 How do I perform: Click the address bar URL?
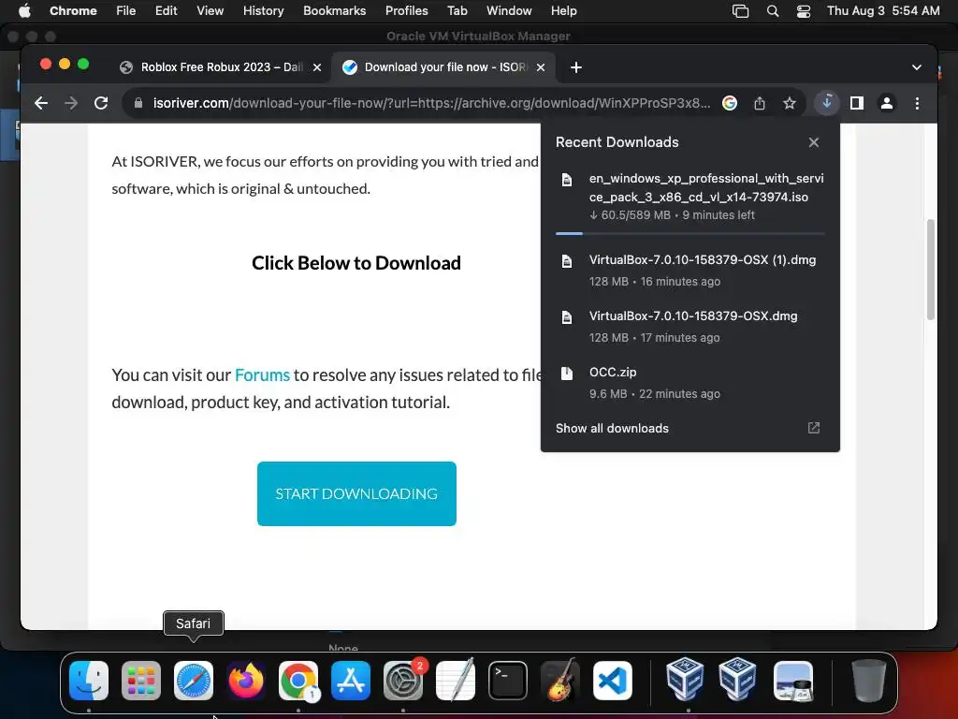coord(431,103)
